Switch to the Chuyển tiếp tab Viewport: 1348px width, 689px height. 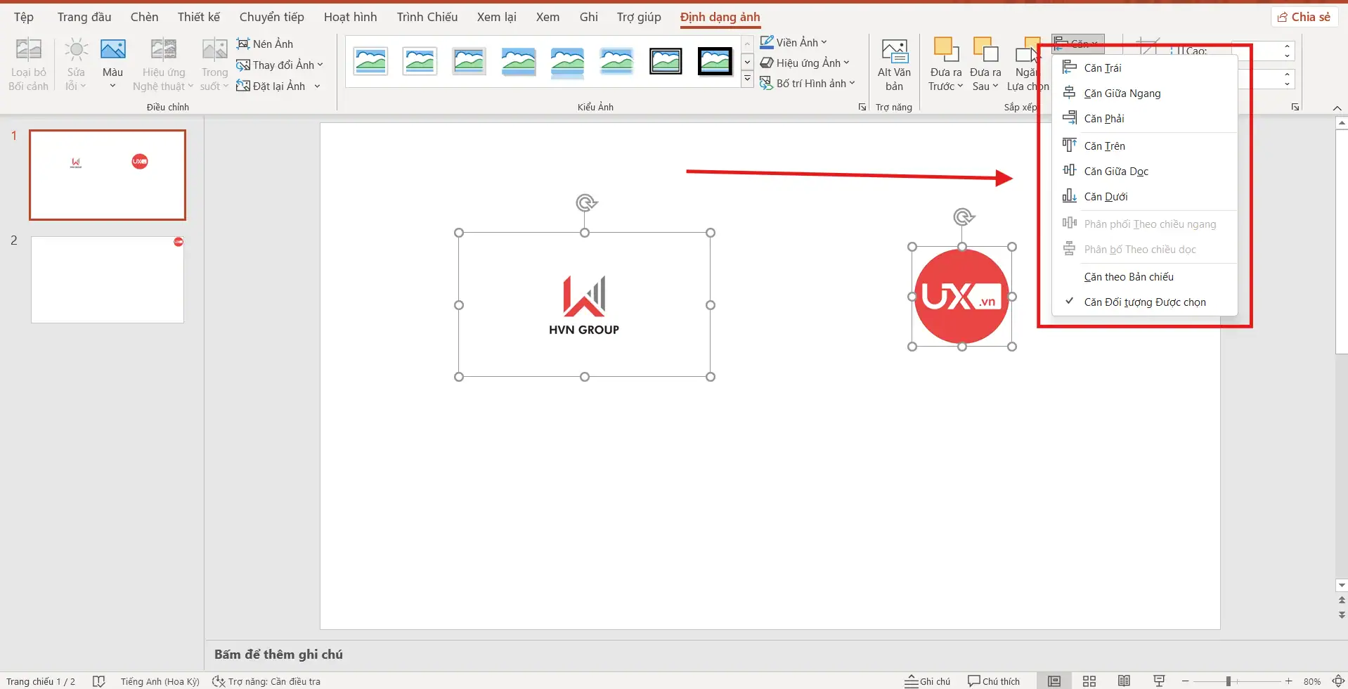(272, 17)
